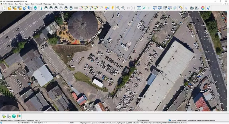229x124 pixels.
Task: Click the globe geoportal icon in toolbar
Action: point(25,8)
